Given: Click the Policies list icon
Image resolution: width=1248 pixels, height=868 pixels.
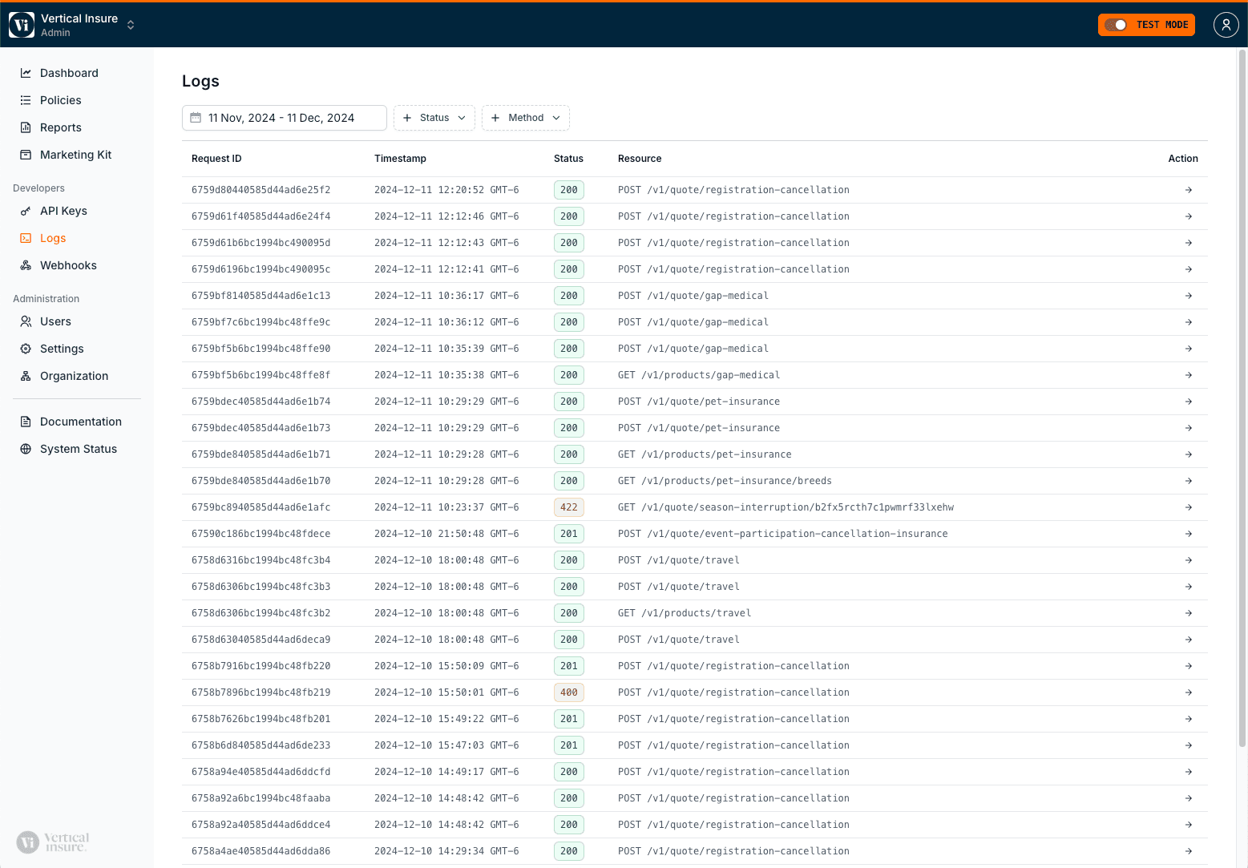Looking at the screenshot, I should pos(26,100).
